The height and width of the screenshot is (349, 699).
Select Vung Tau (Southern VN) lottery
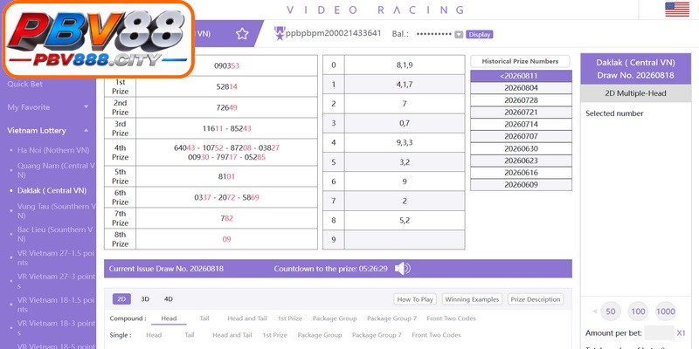56,211
